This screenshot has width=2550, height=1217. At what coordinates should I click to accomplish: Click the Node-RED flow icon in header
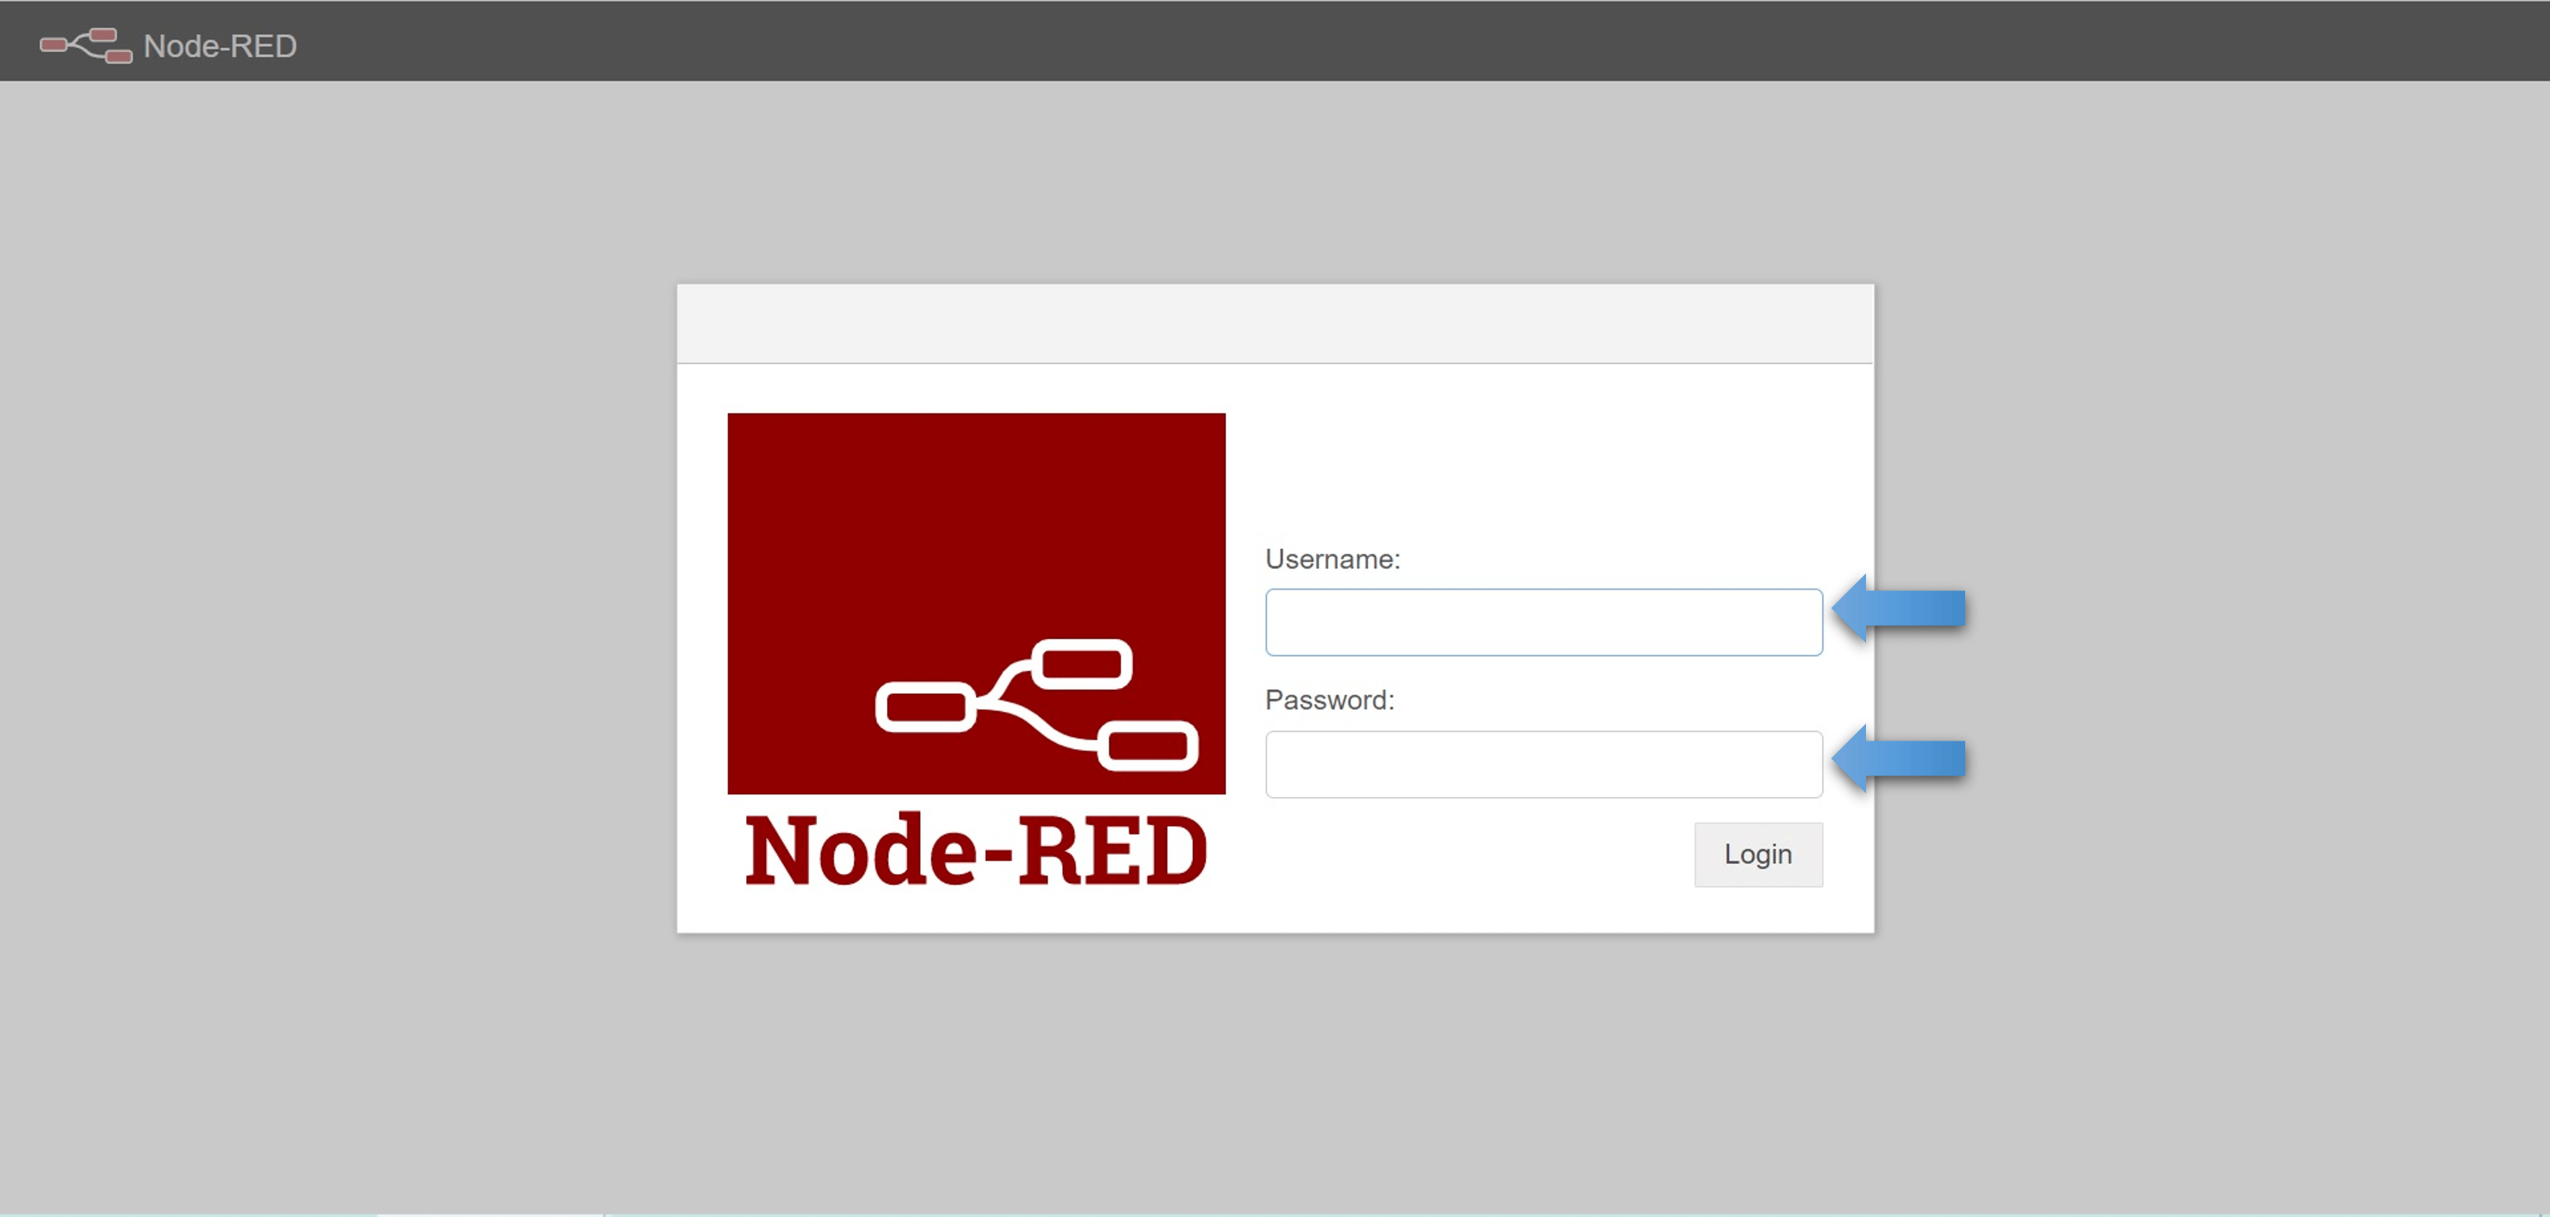click(85, 46)
